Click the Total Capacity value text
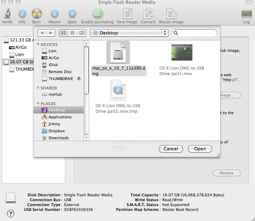255x221 pixels. click(193, 195)
